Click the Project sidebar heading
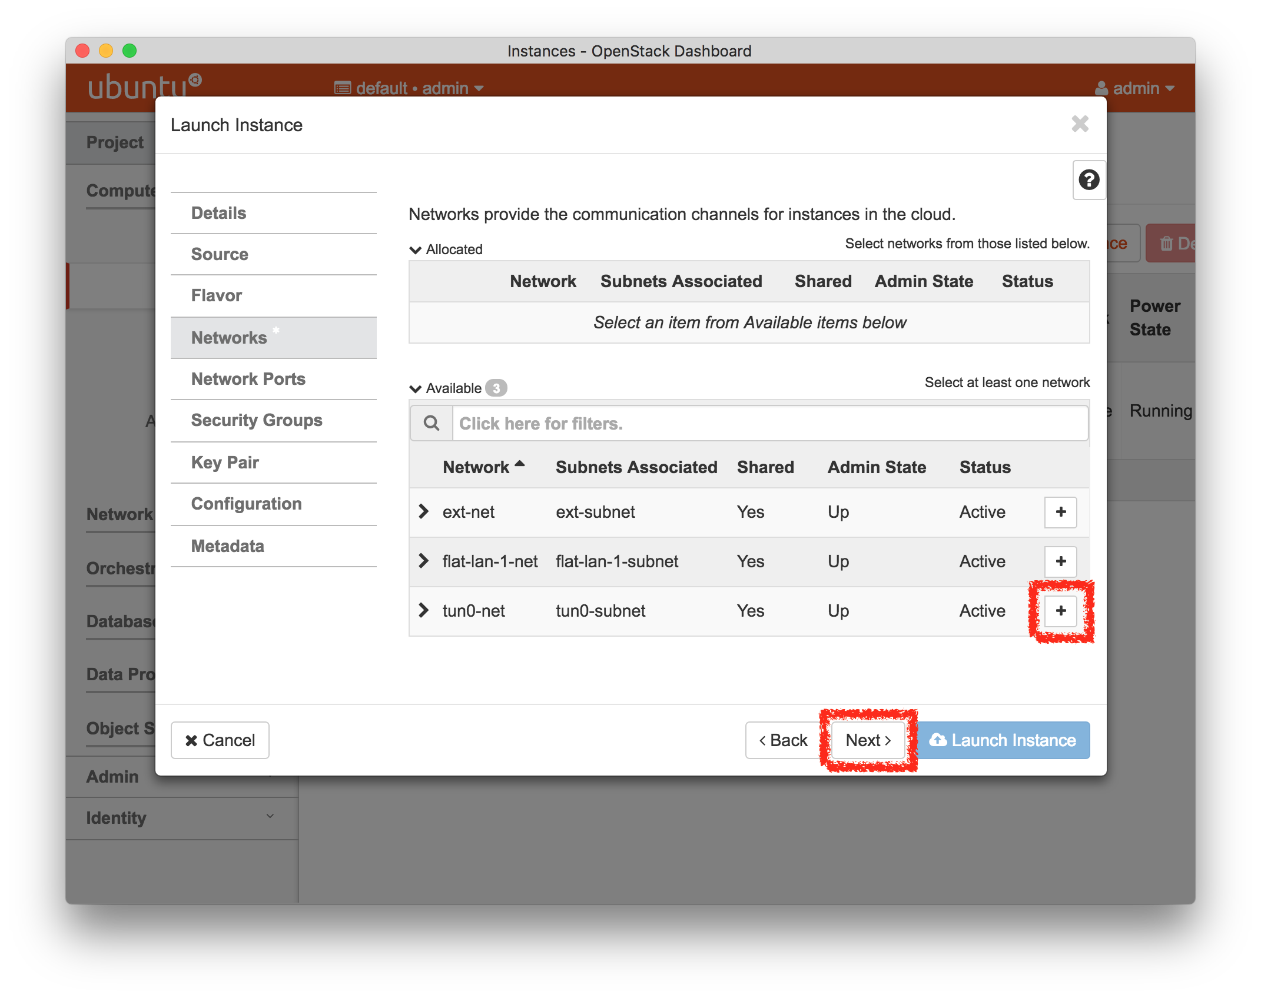The height and width of the screenshot is (998, 1261). click(115, 142)
